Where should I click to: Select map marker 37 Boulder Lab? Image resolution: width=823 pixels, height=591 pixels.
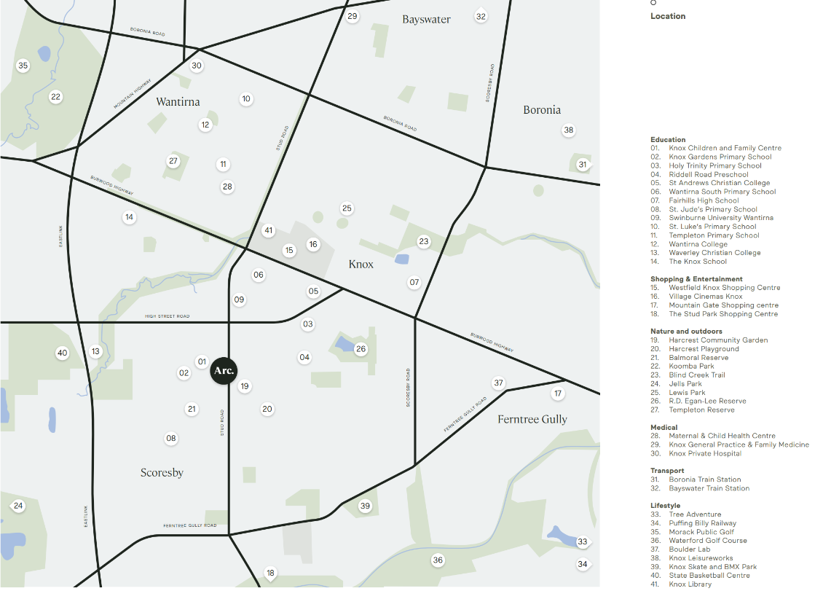tap(499, 383)
